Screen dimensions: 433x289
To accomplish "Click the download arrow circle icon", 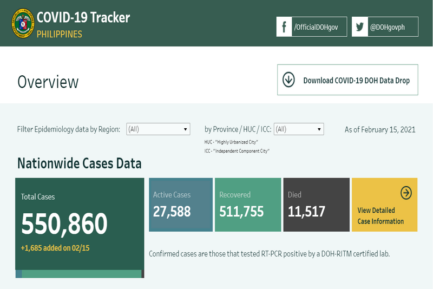I will 288,80.
